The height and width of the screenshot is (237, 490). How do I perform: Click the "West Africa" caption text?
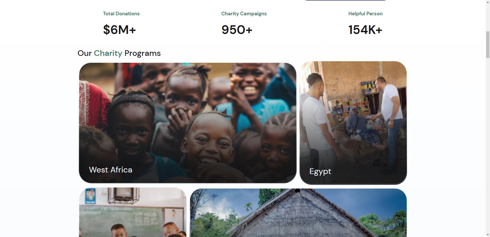[111, 170]
